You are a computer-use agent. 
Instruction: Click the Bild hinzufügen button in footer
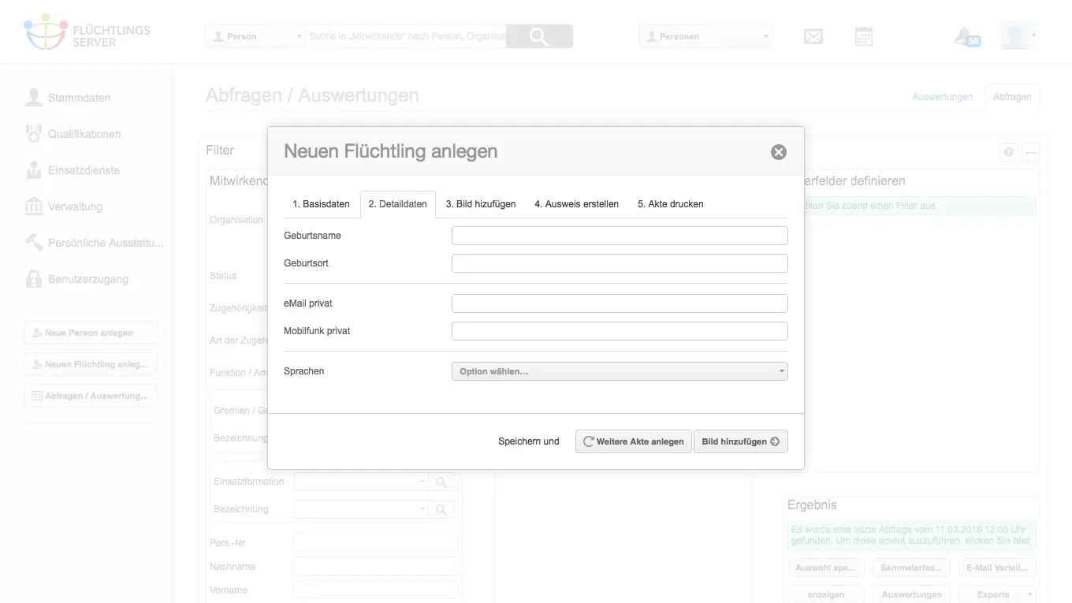coord(741,441)
